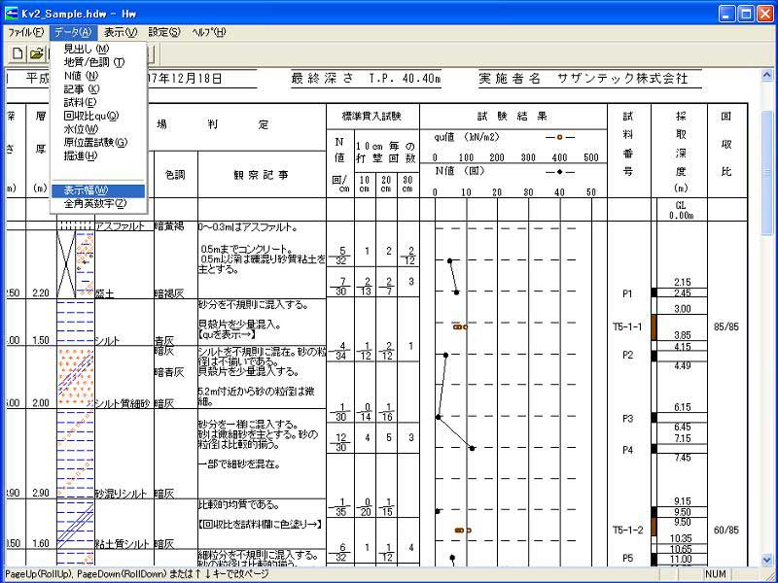Toggle 全角英数字(Z) menu option

(94, 204)
